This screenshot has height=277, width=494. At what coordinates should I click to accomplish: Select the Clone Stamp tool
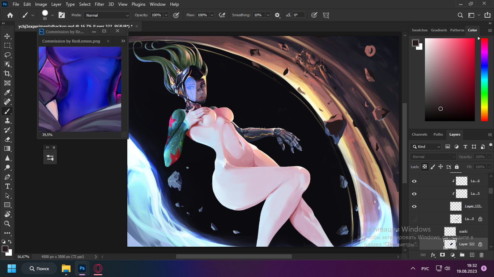coord(7,120)
